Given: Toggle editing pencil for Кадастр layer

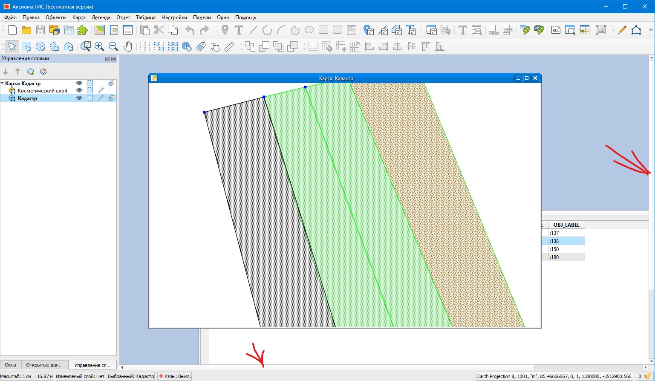Looking at the screenshot, I should (x=101, y=98).
